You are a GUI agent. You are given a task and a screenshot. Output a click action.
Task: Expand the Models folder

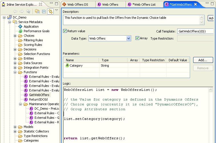(x=15, y=127)
